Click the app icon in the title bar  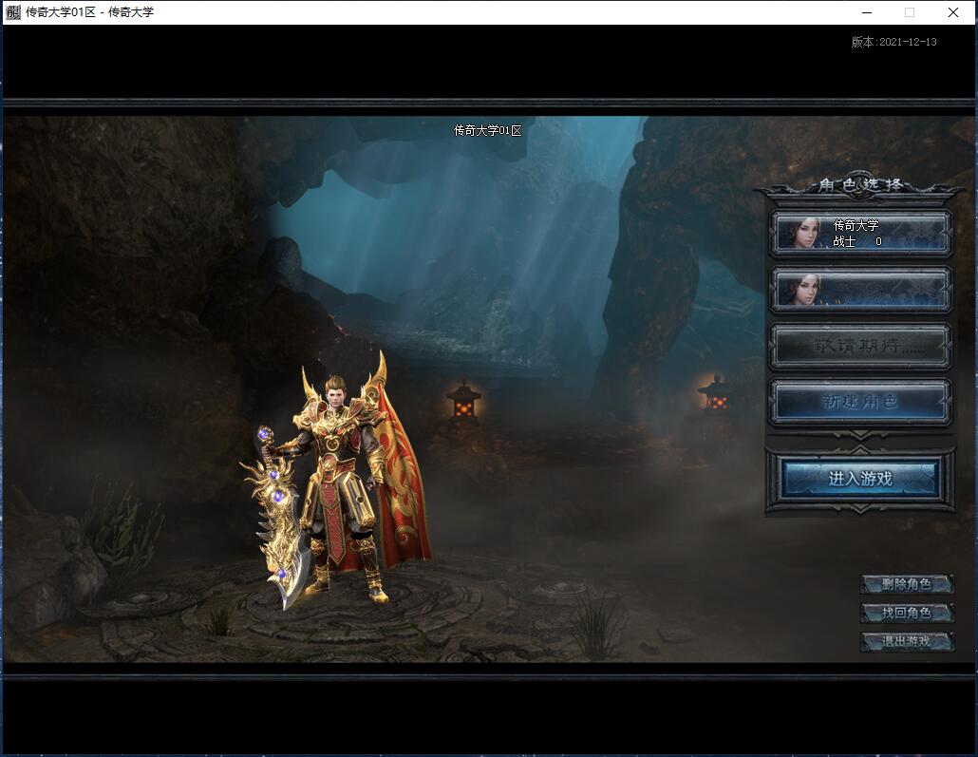tap(13, 11)
